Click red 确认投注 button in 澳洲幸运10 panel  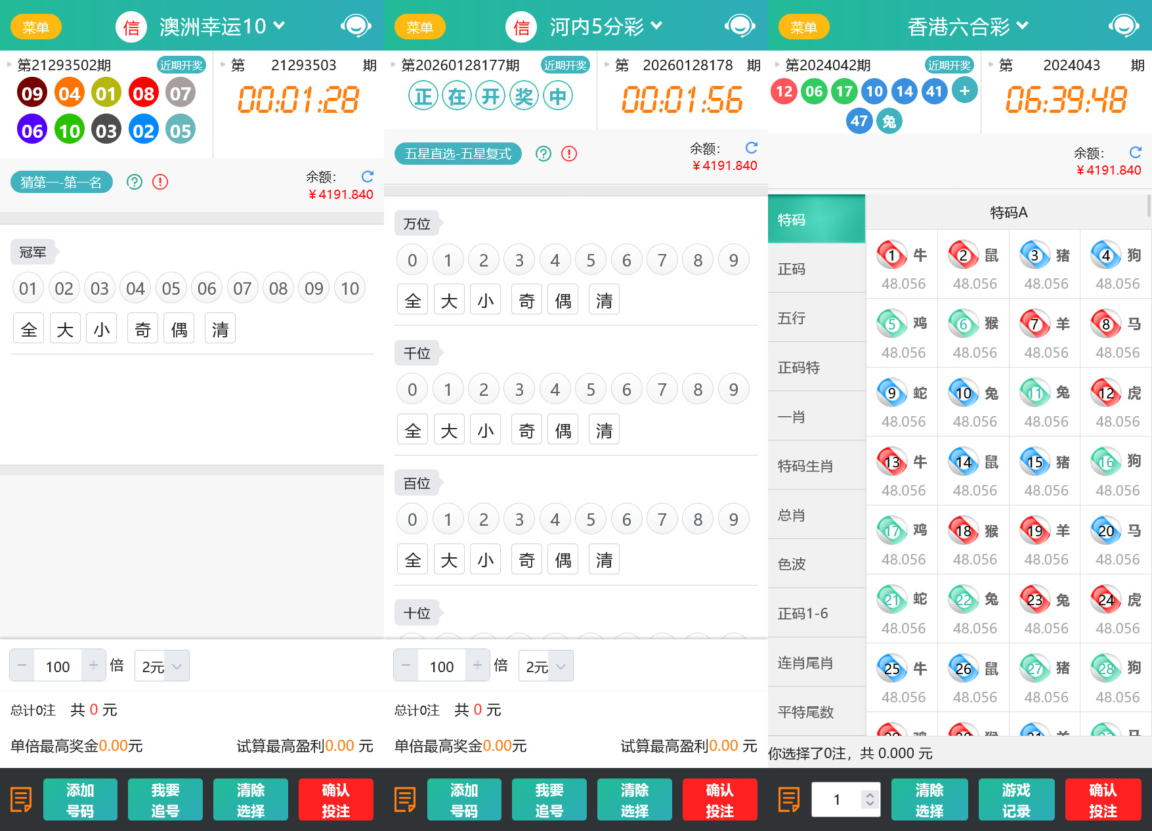click(335, 799)
